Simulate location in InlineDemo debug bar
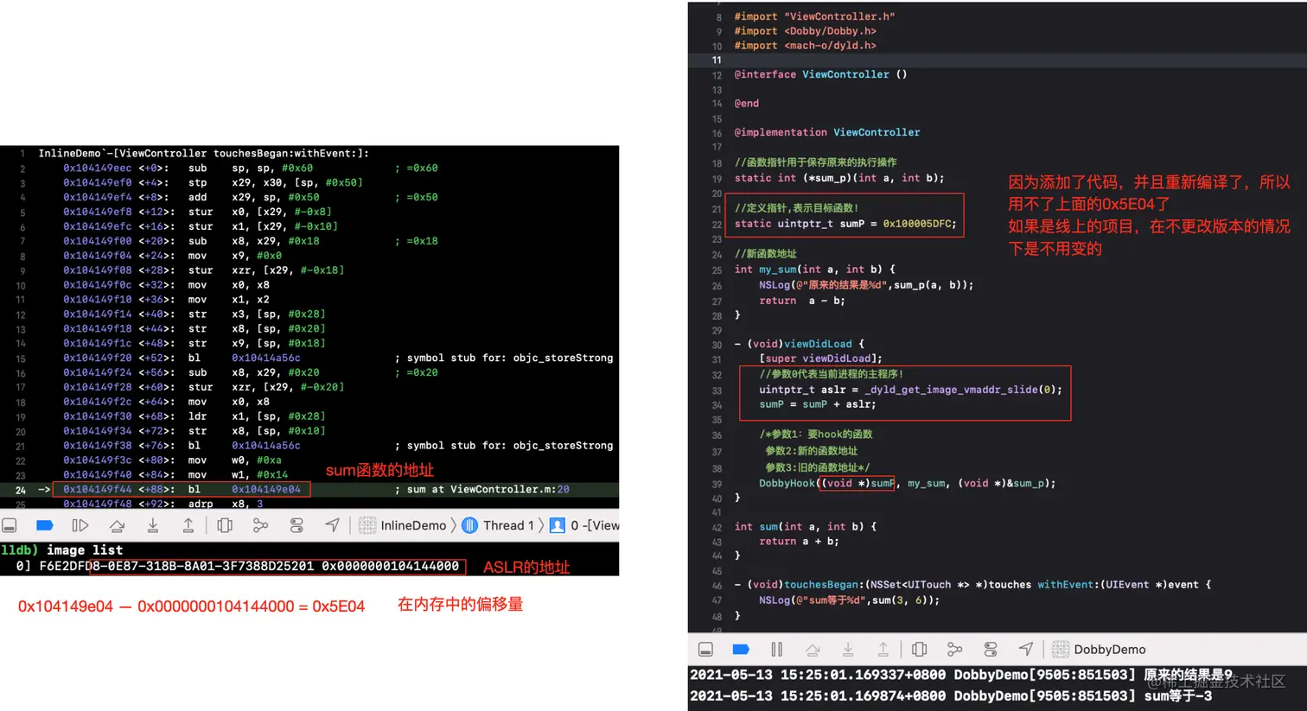 point(333,525)
